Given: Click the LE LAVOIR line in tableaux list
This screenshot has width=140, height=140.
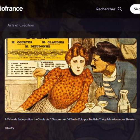Looking at the screenshot, I should 16,66.
